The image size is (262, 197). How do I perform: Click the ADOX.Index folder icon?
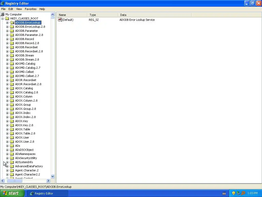pos(12,113)
